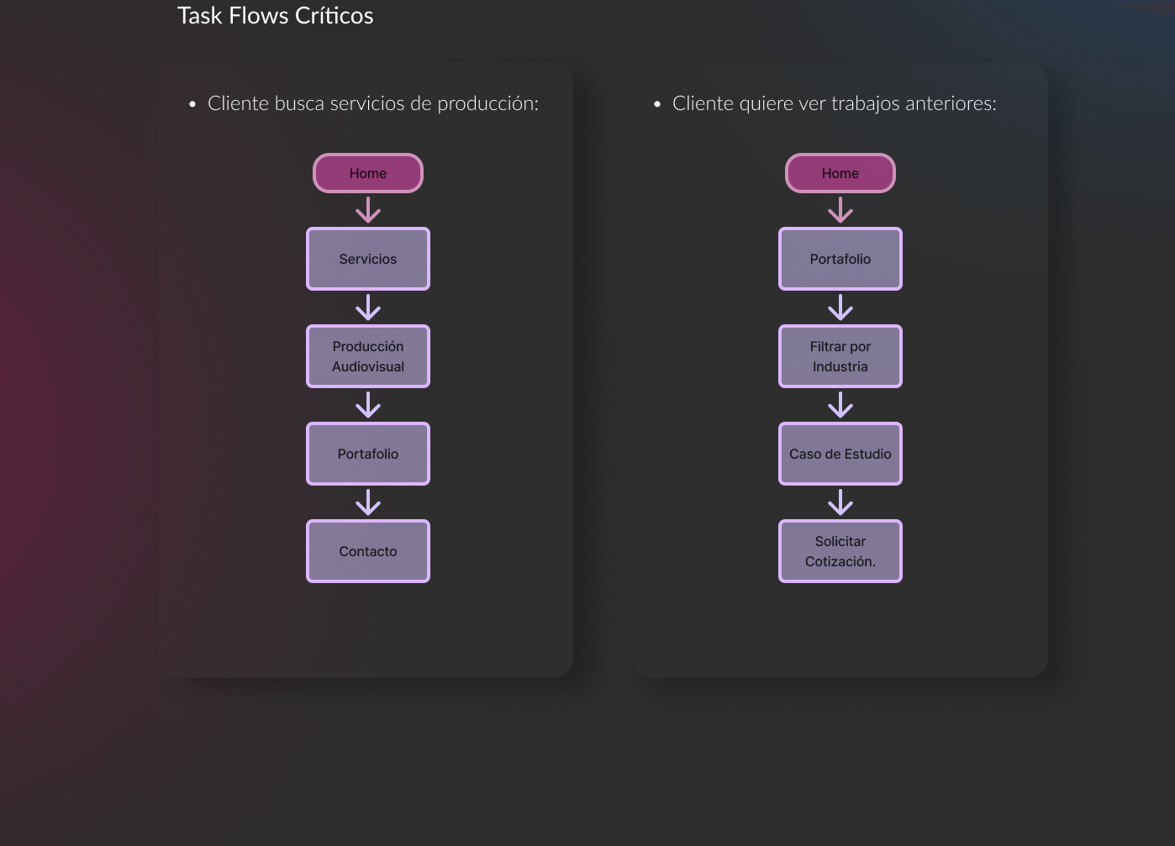
Task: Select the arrow pointing to Filtrar por Industria
Action: point(840,307)
